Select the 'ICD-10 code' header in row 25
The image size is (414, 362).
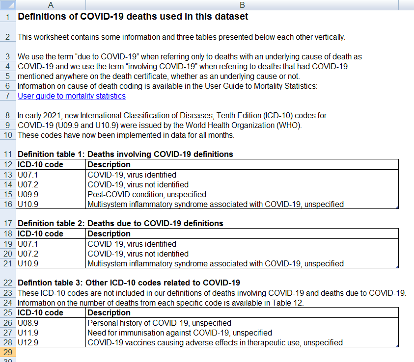coord(51,312)
